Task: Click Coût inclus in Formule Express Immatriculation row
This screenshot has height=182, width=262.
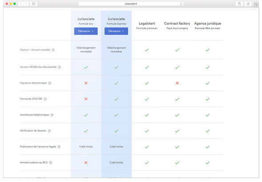Action: point(116,162)
